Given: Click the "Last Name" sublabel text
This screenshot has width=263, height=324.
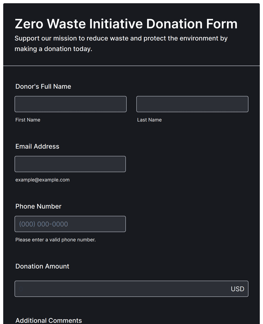Looking at the screenshot, I should tap(149, 120).
